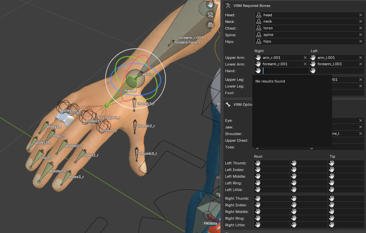Screen dimensions: 366x233
Task: Click the bone icon beside VRM Optional header
Action: pyautogui.click(x=228, y=105)
